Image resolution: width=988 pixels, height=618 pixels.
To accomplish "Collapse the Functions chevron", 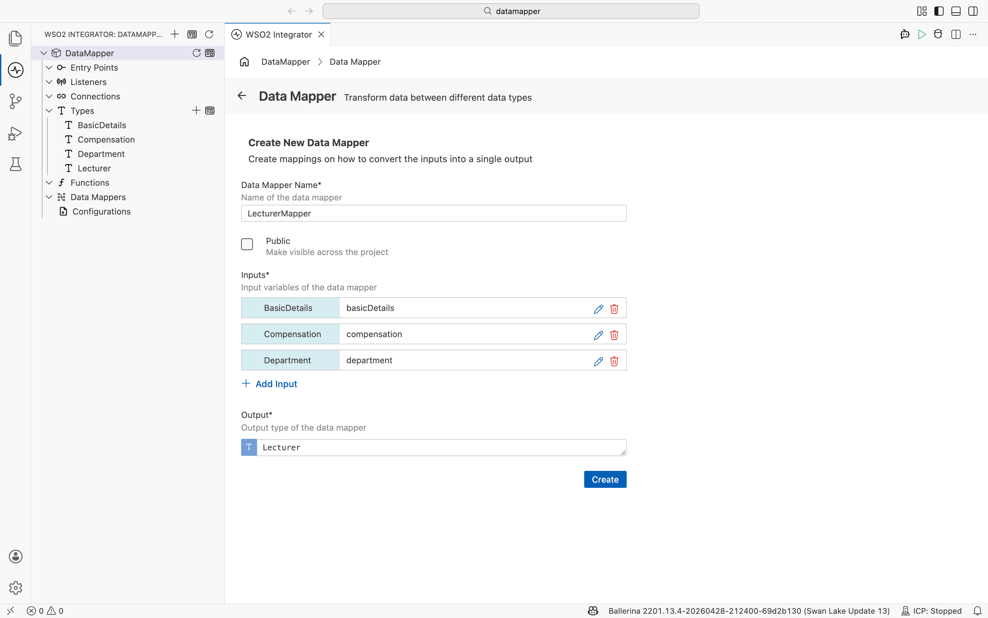I will point(49,183).
